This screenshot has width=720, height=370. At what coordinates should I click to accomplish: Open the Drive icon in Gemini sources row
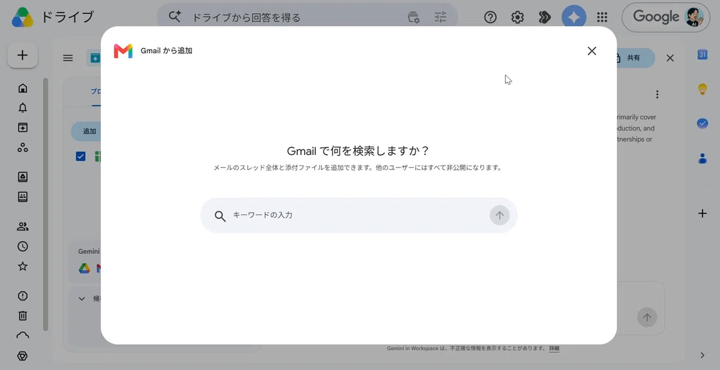point(85,269)
